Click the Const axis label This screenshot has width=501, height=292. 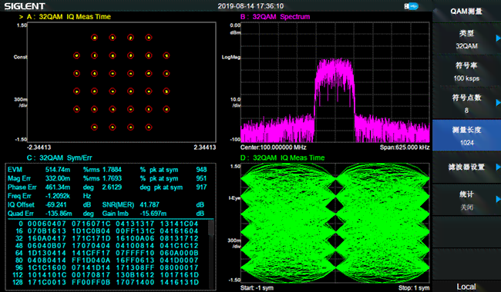(21, 58)
